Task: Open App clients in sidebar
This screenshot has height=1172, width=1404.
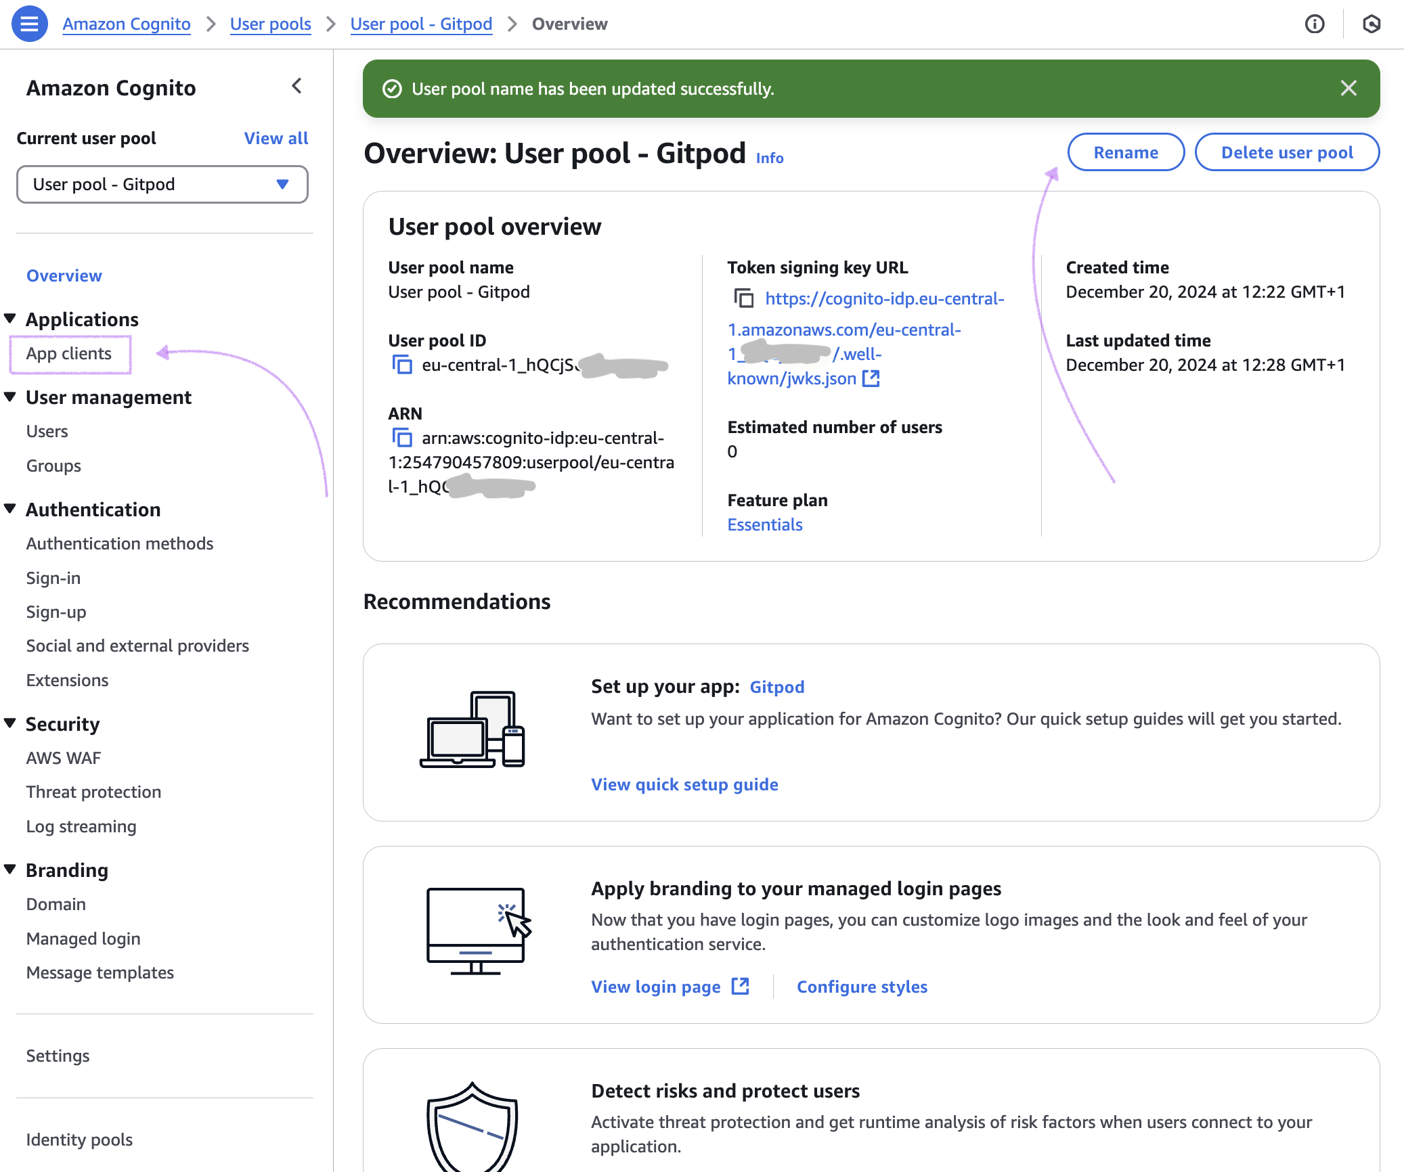Action: tap(69, 353)
